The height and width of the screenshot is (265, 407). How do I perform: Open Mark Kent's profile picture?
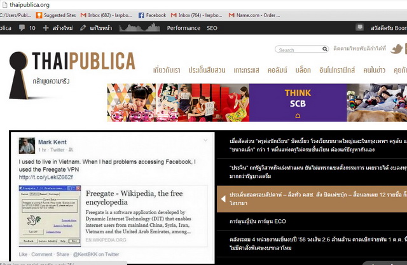[27, 146]
